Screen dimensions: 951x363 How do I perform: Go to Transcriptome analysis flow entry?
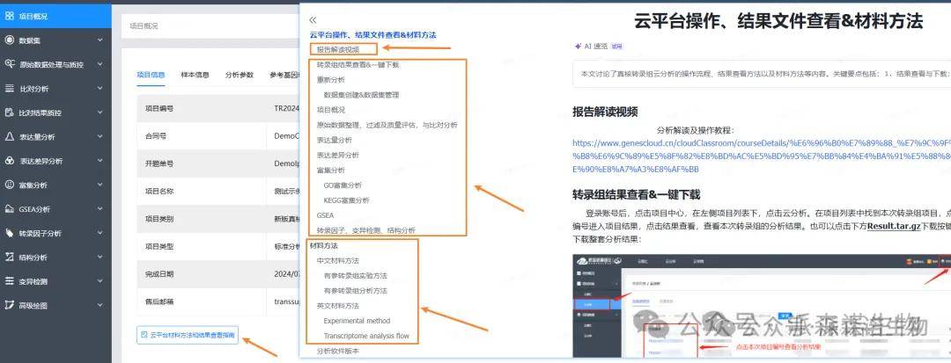[x=366, y=336]
